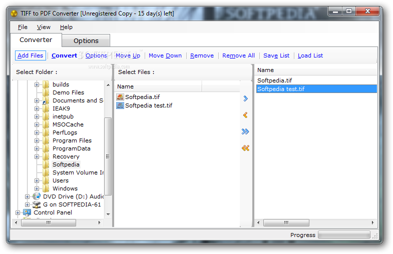Select Softpedia test.tif in Select Files list
The height and width of the screenshot is (254, 393).
[x=148, y=105]
